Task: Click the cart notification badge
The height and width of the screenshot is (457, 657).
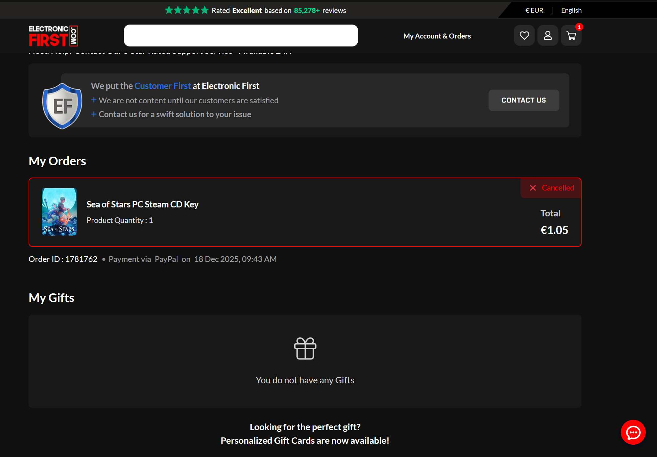Action: coord(579,27)
